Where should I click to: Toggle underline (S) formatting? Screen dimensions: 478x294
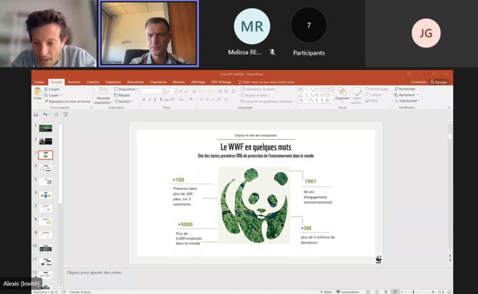coord(155,100)
